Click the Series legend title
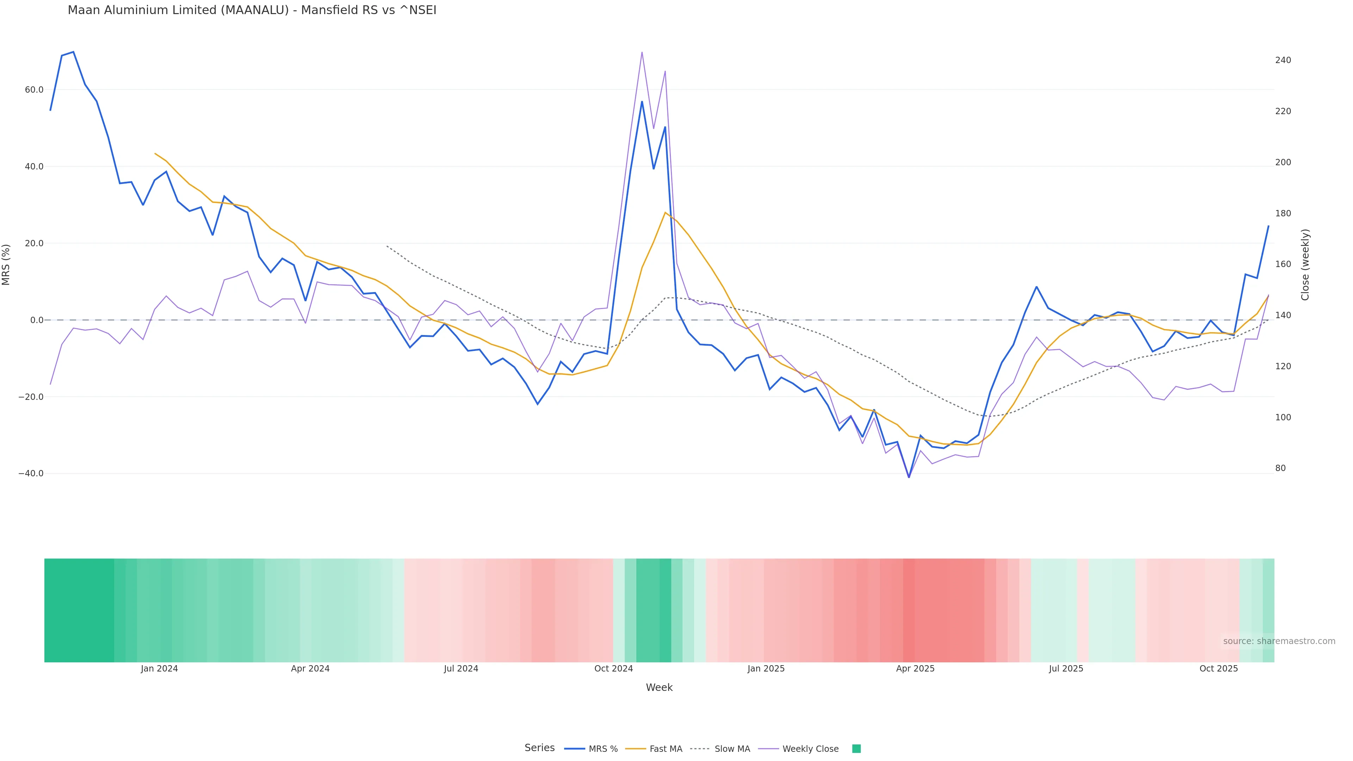Viewport: 1353px width, 761px height. point(539,748)
